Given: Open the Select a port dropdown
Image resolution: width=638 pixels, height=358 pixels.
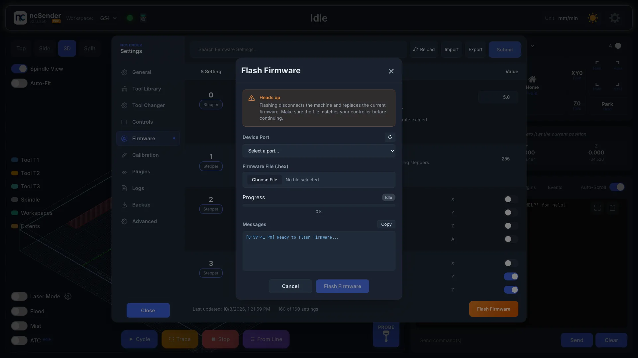Looking at the screenshot, I should (319, 151).
